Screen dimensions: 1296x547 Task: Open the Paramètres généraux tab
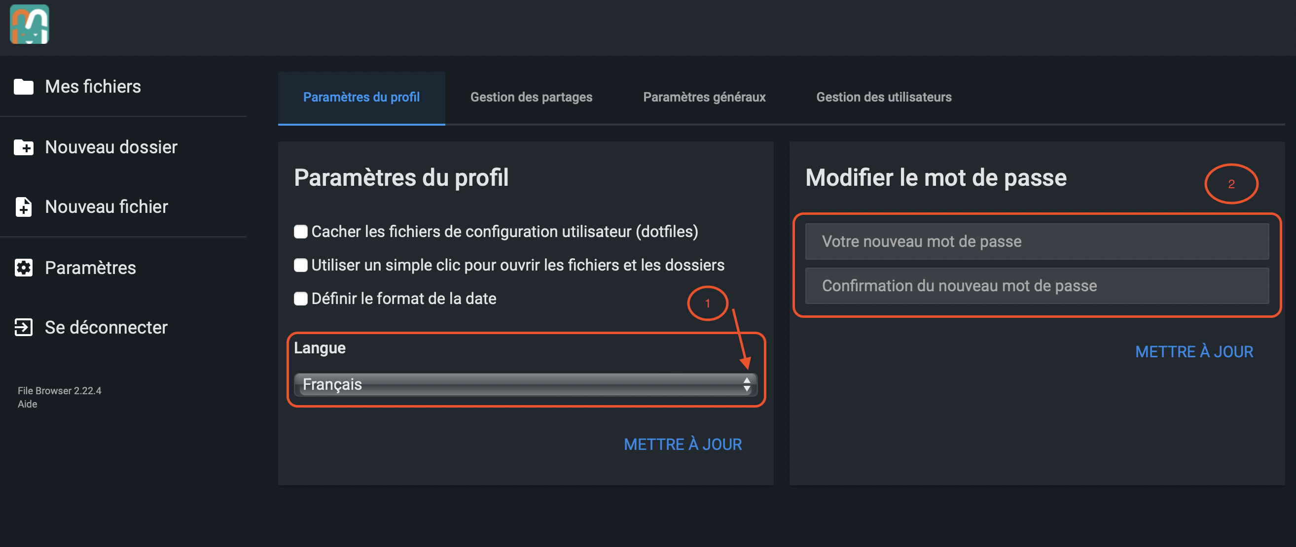click(704, 97)
